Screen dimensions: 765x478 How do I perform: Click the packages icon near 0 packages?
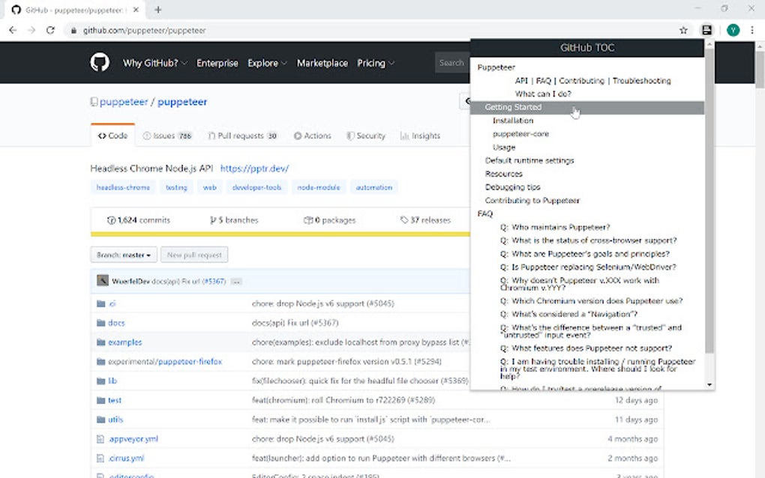(307, 220)
